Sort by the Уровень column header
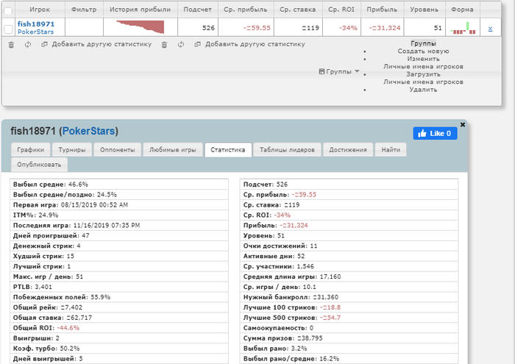Viewport: 515px width, 364px height. click(425, 10)
